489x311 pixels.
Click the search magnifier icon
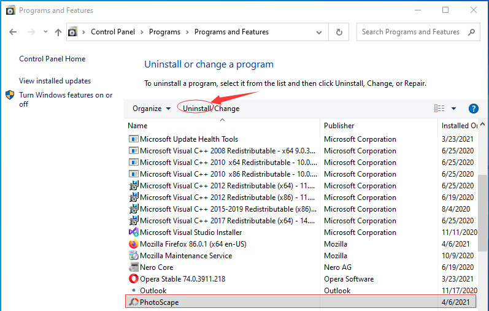(x=472, y=32)
